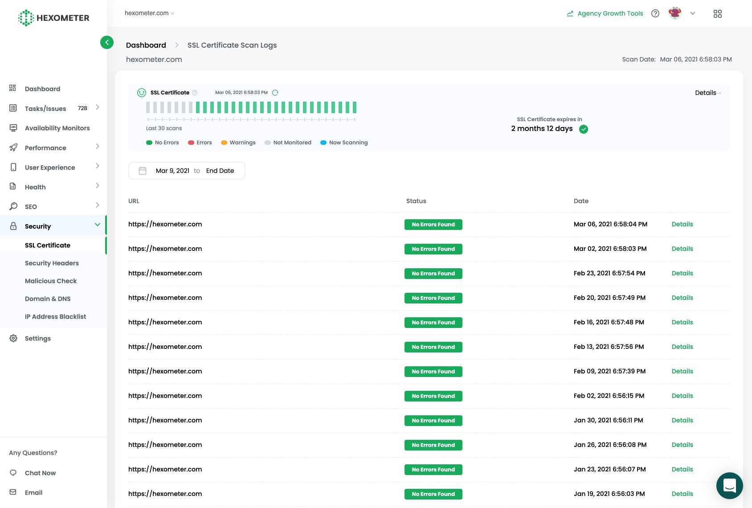Open Details for Jan 19, 2021 scan

(682, 494)
